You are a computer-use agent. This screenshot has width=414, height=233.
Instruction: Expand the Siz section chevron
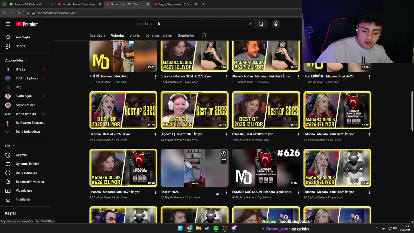pyautogui.click(x=14, y=146)
